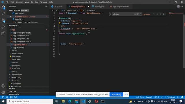Screen dimensions: 185x104
Task: Click the find input containing 'selecter'
Action: tap(122, 14)
